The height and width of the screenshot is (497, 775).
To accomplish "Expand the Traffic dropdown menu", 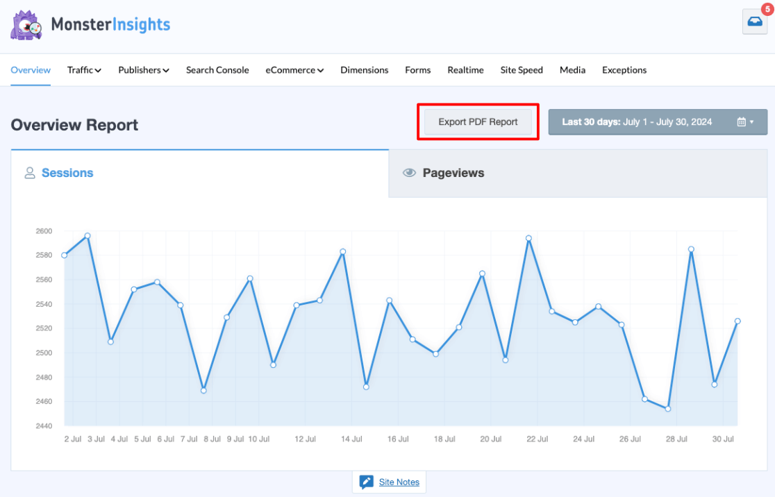I will pos(84,70).
